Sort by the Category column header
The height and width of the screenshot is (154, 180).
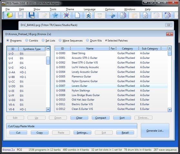tap(127, 49)
